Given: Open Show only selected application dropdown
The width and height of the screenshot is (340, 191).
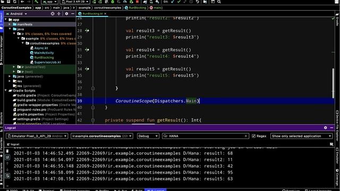Looking at the screenshot, I should [x=301, y=136].
